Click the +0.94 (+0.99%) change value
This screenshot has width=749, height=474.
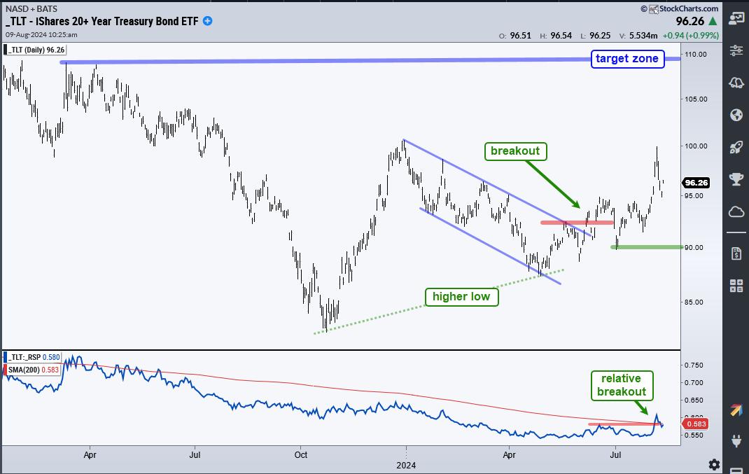click(690, 36)
